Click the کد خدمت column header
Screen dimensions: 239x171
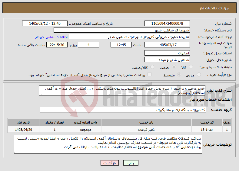pyautogui.click(x=207, y=122)
